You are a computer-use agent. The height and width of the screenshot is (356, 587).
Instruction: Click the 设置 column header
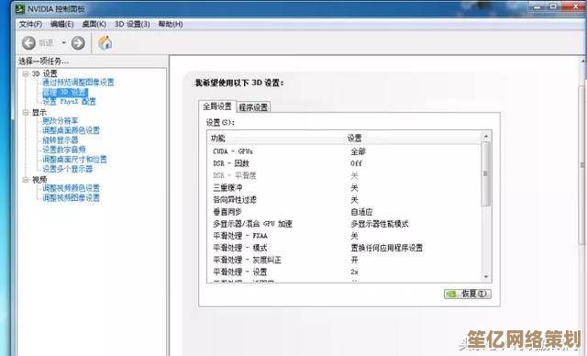412,139
